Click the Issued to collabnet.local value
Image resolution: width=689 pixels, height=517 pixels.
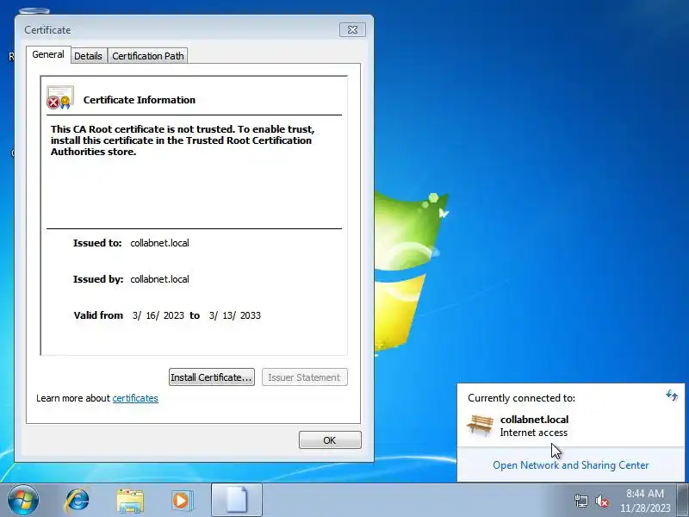pyautogui.click(x=159, y=243)
